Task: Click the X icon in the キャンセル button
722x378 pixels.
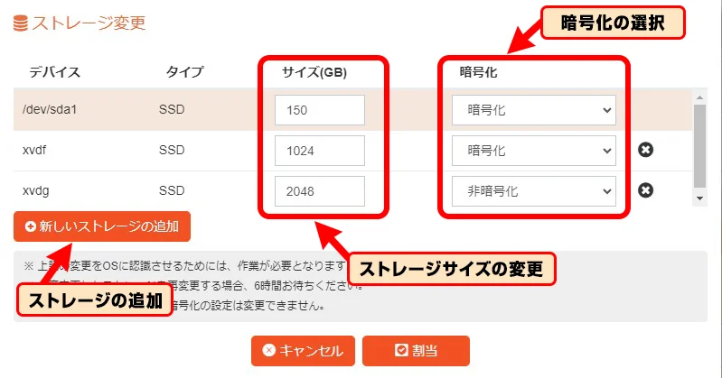Action: pyautogui.click(x=269, y=350)
